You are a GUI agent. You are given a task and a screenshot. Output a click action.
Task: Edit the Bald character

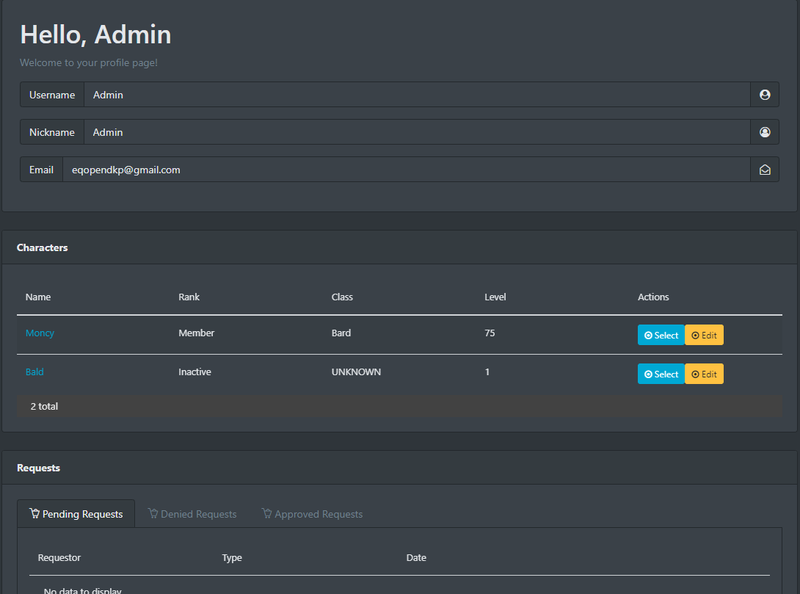click(704, 374)
